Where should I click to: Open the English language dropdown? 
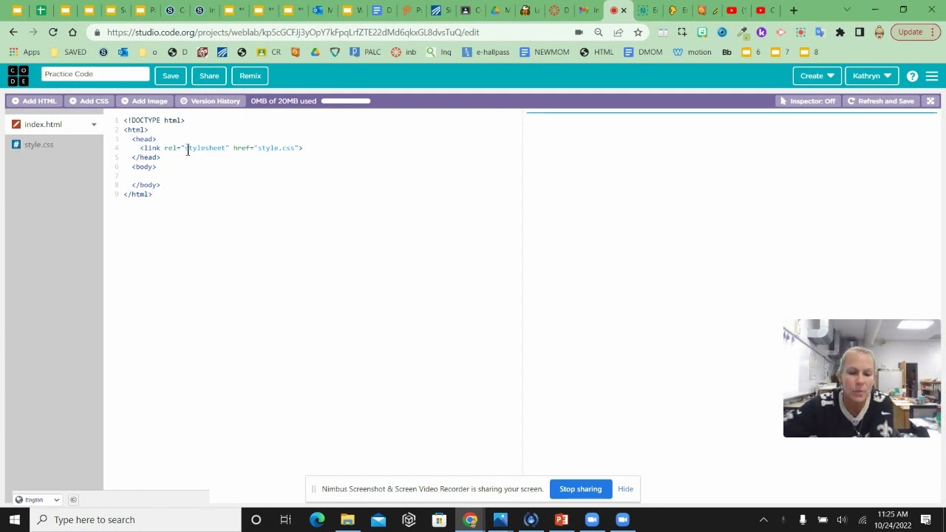click(x=38, y=500)
